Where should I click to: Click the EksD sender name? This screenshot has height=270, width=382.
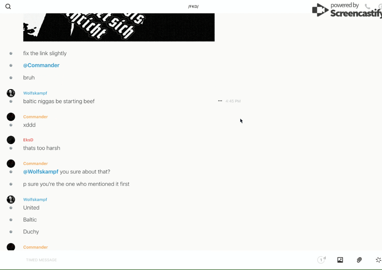(28, 140)
